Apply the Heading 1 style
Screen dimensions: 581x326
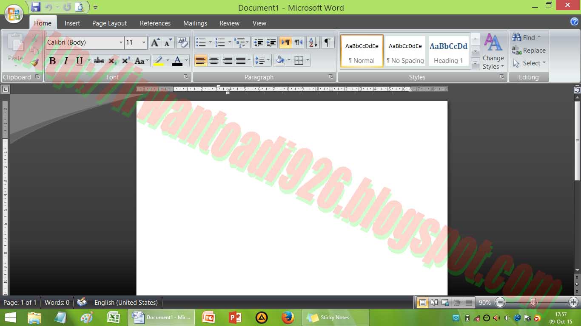tap(448, 51)
